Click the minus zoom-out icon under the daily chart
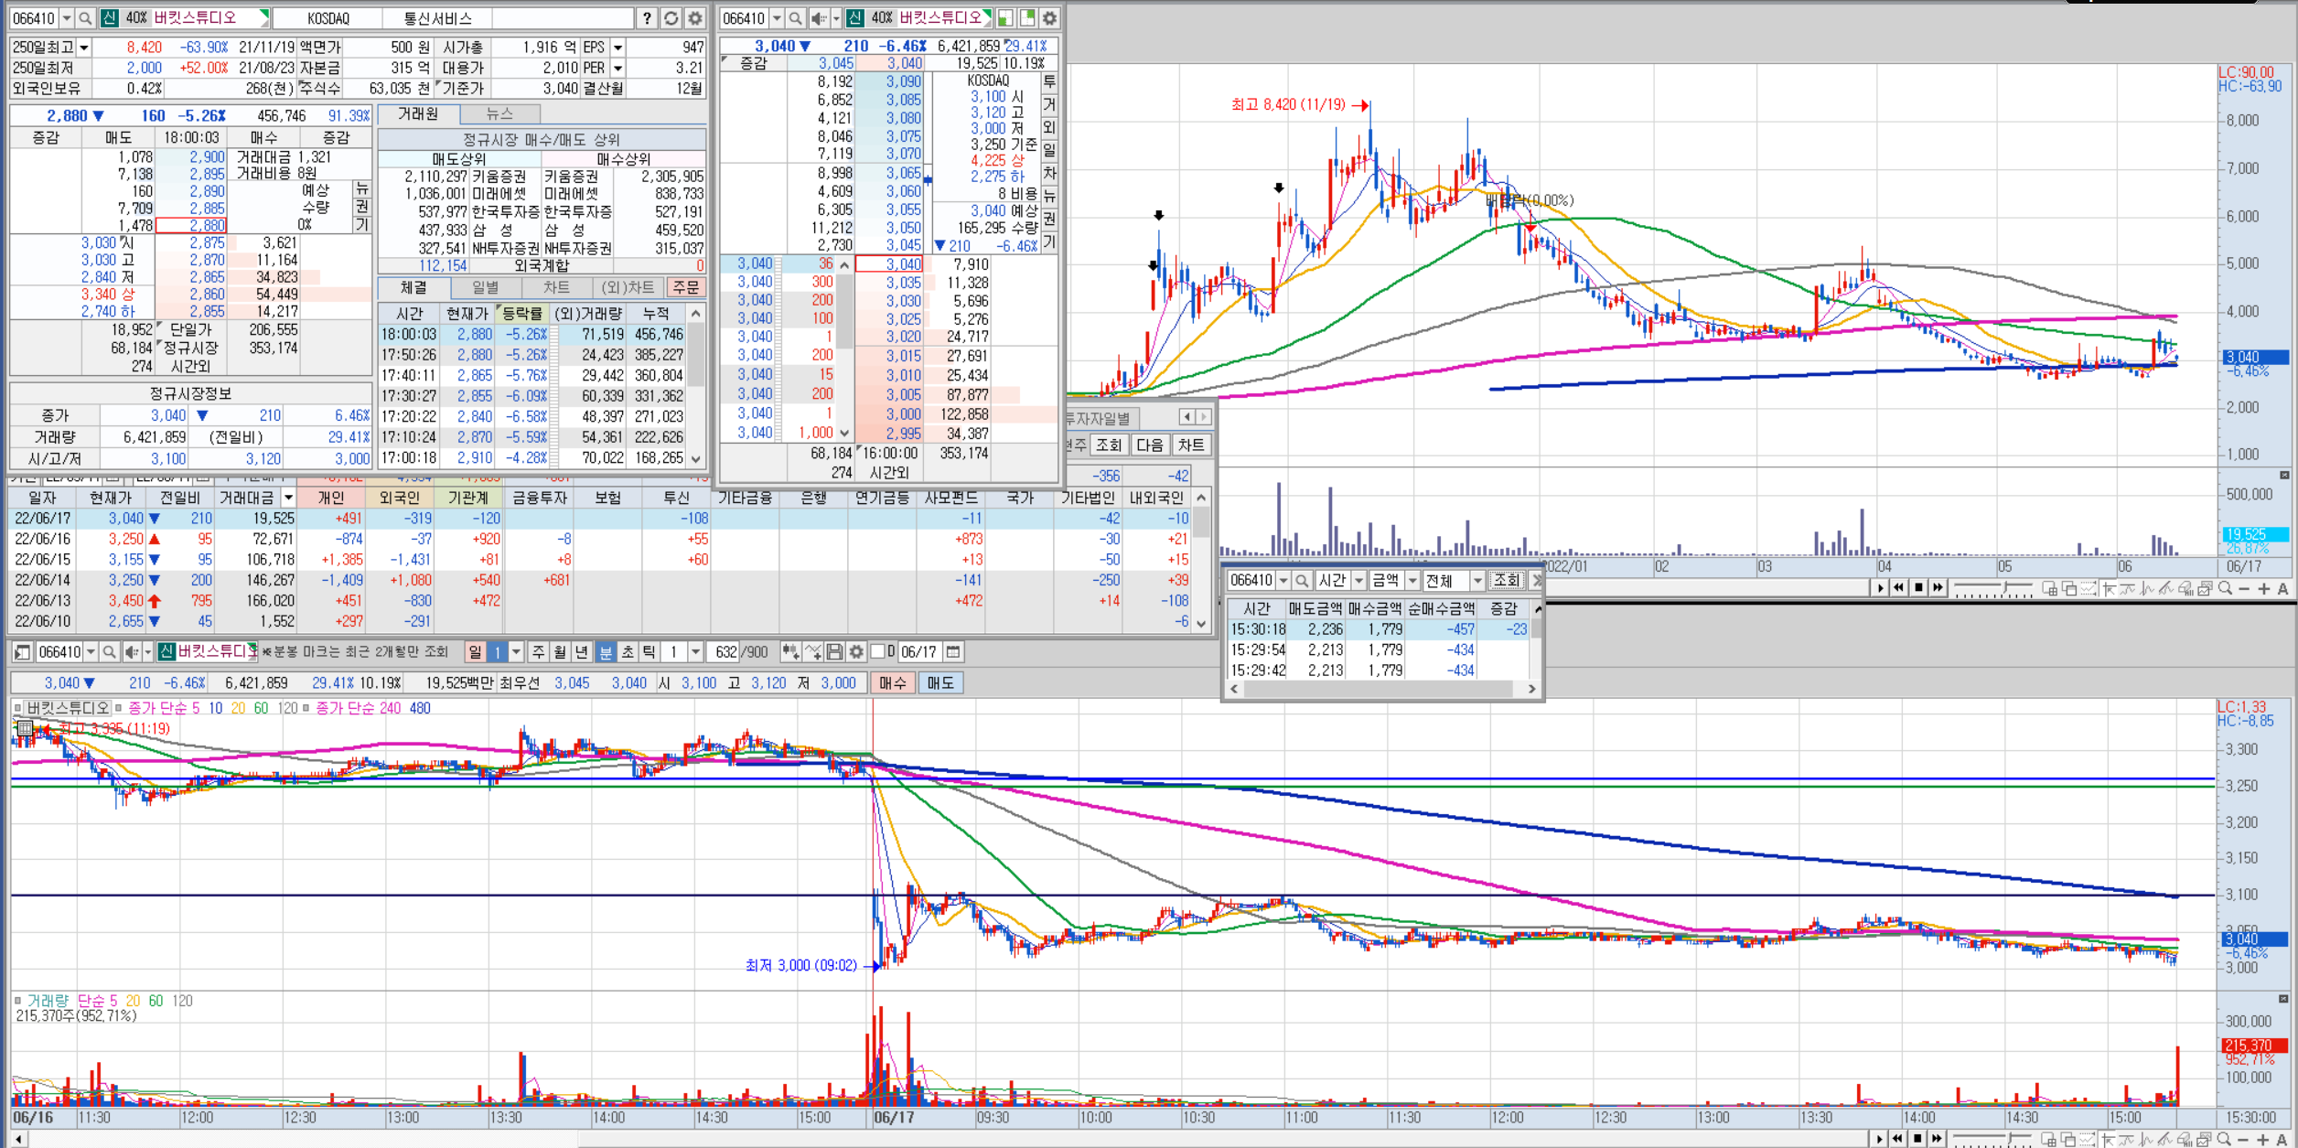Image resolution: width=2298 pixels, height=1148 pixels. pyautogui.click(x=2244, y=588)
